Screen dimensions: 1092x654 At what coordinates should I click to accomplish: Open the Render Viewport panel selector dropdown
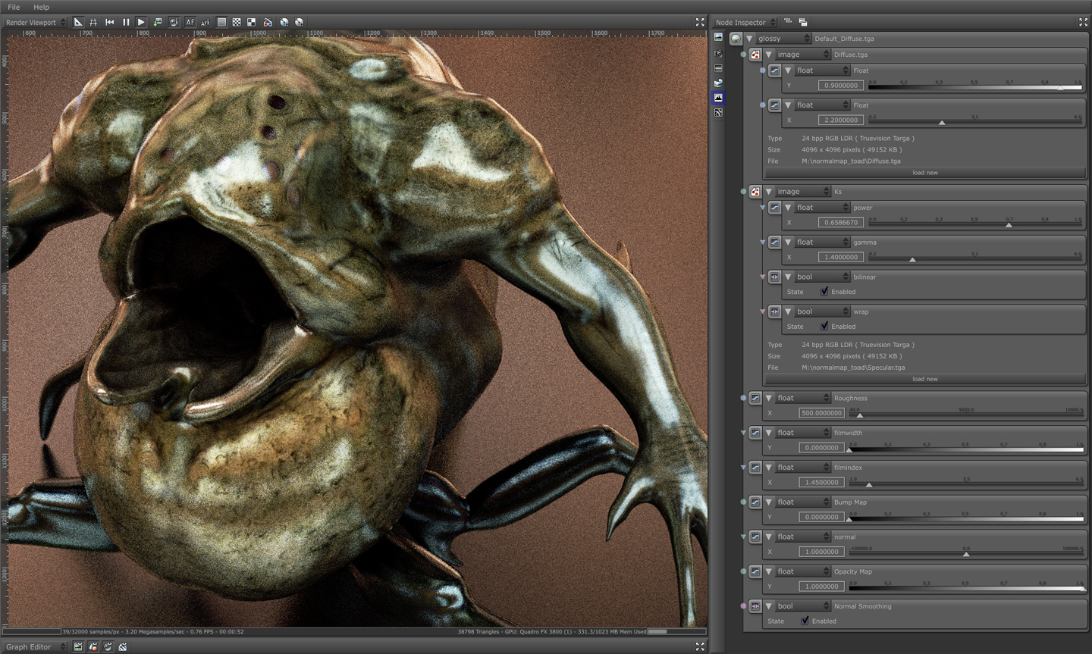pos(35,23)
